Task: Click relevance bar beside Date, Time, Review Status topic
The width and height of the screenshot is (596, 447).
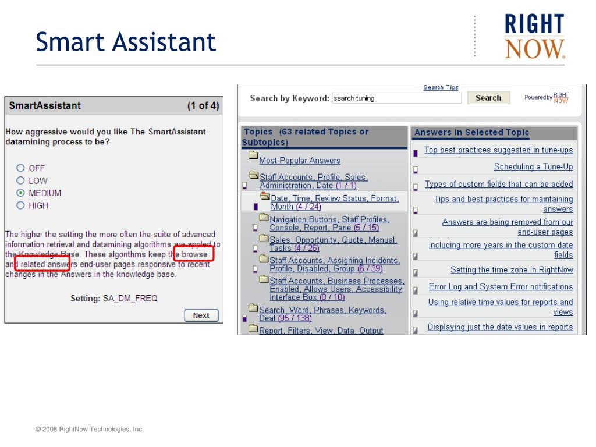Action: pos(256,207)
